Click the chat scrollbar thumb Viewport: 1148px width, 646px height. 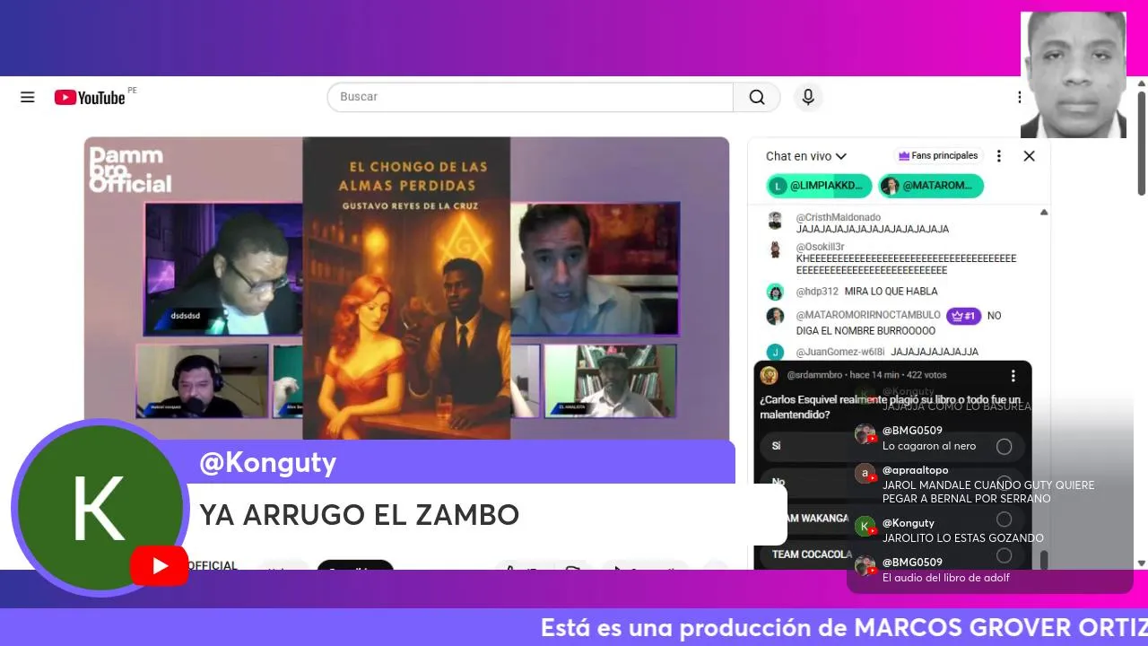(1043, 560)
